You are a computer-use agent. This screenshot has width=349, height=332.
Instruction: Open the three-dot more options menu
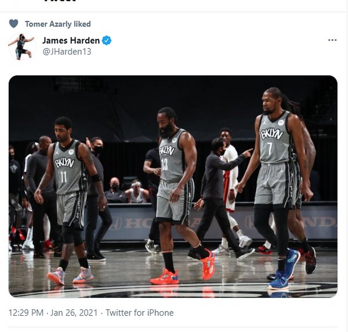pyautogui.click(x=332, y=40)
